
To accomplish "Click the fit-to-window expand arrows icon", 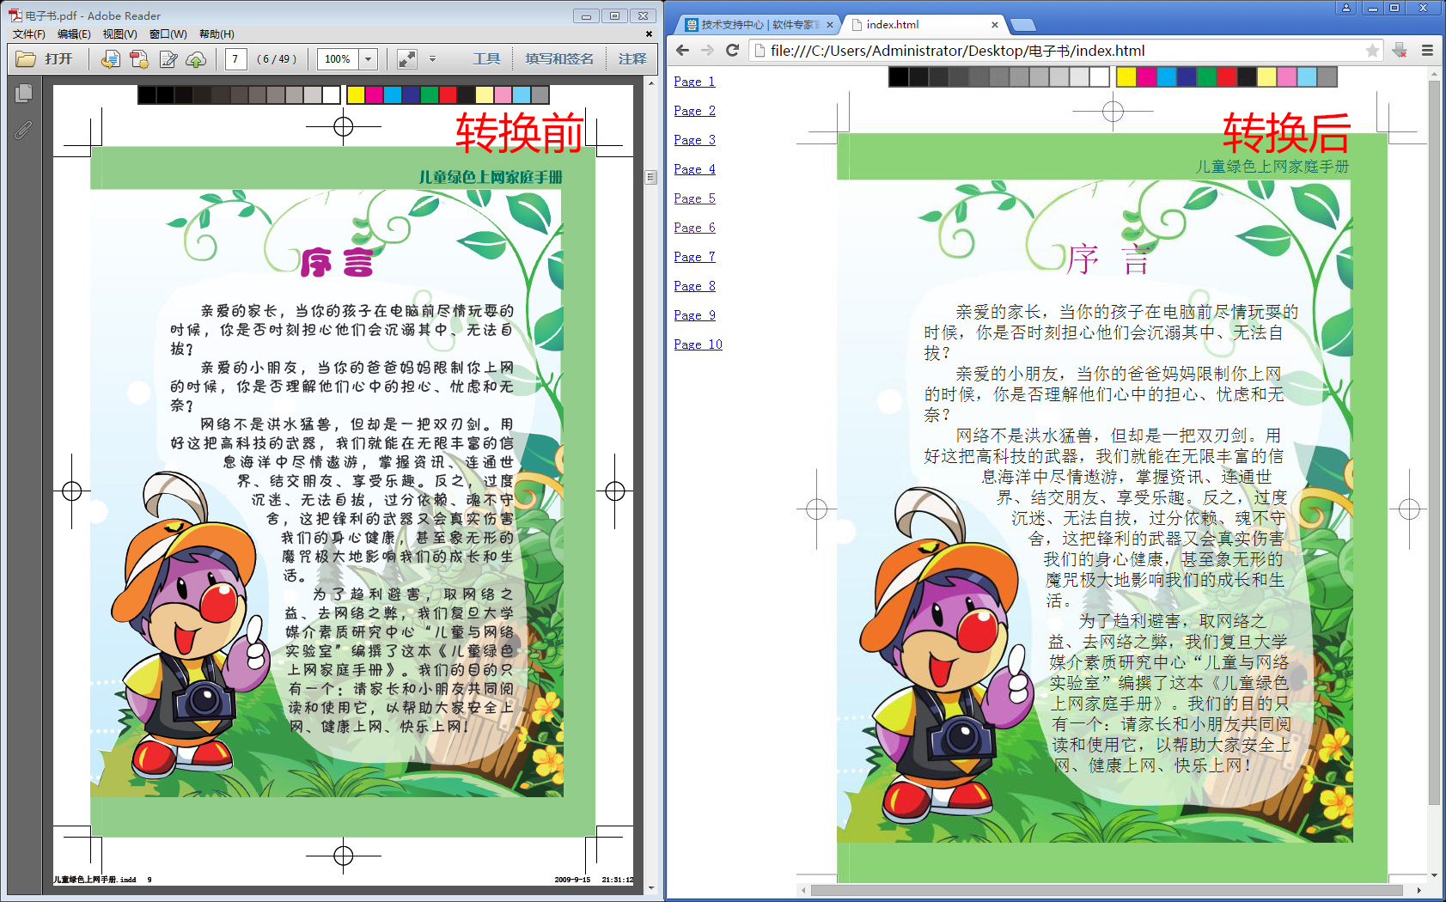I will coord(407,58).
